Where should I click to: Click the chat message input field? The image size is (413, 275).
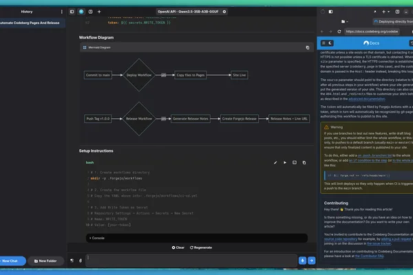click(x=191, y=261)
